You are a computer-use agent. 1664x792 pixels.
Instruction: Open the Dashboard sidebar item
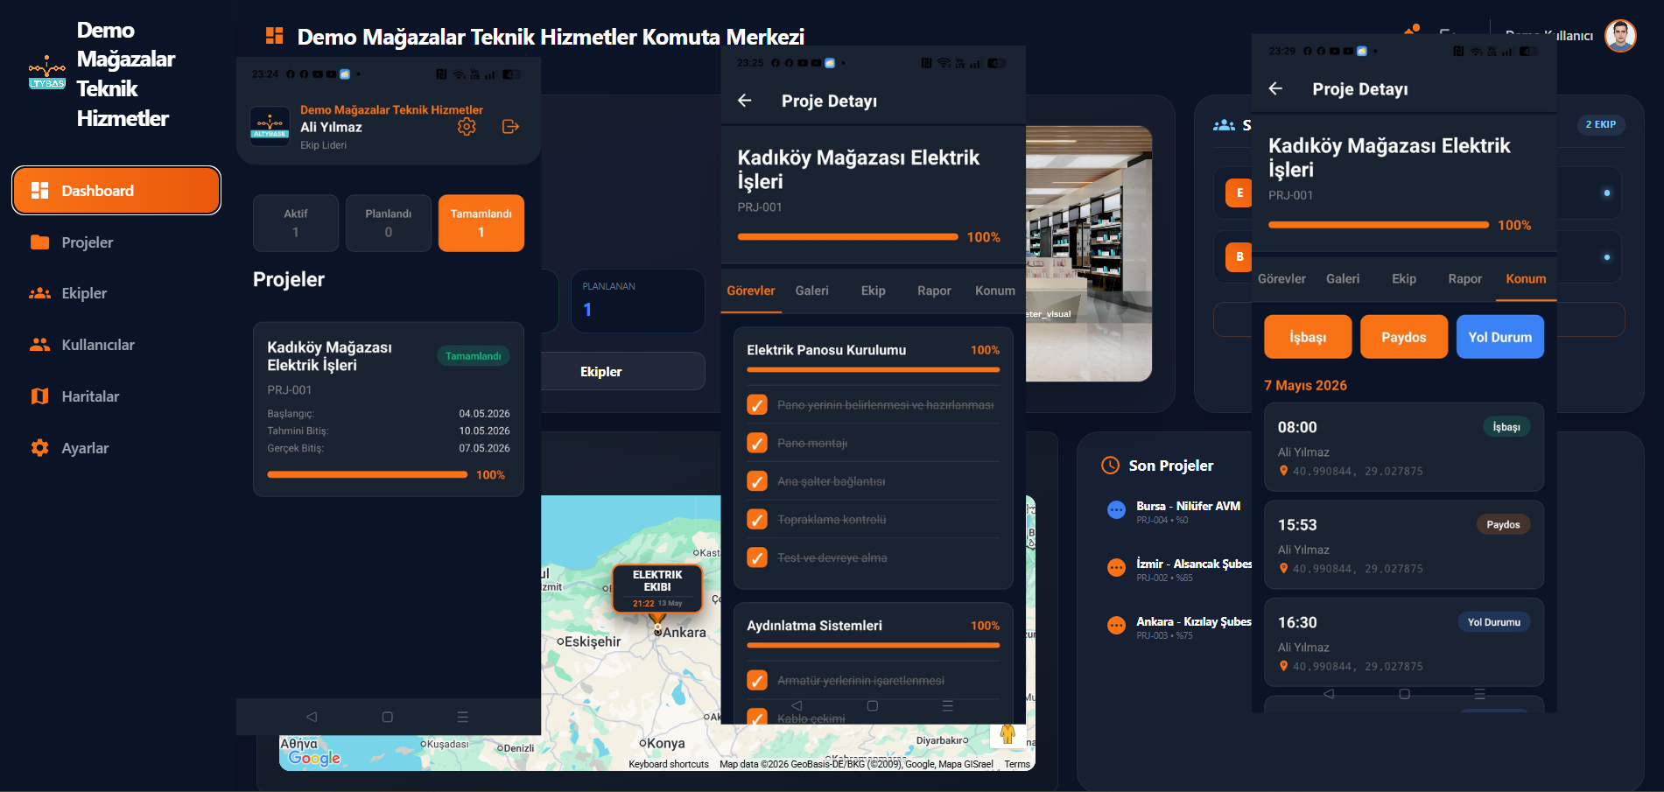click(116, 190)
